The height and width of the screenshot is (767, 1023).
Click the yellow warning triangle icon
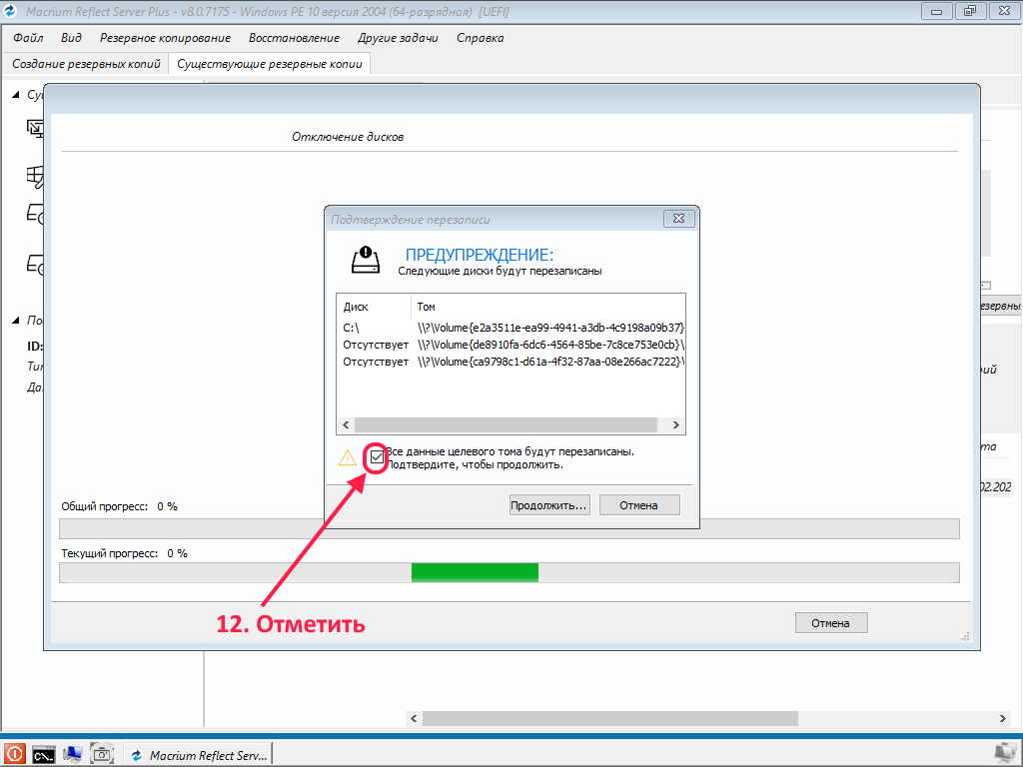347,457
